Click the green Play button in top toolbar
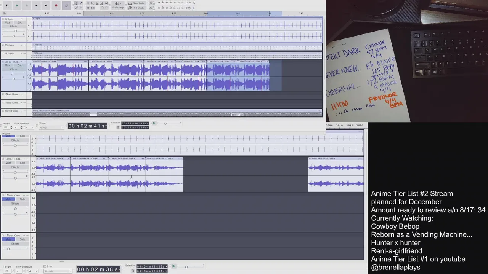The height and width of the screenshot is (274, 488). click(17, 5)
